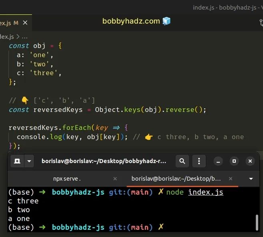Click 'b two' output line in terminal
The image size is (263, 237).
pos(19,210)
